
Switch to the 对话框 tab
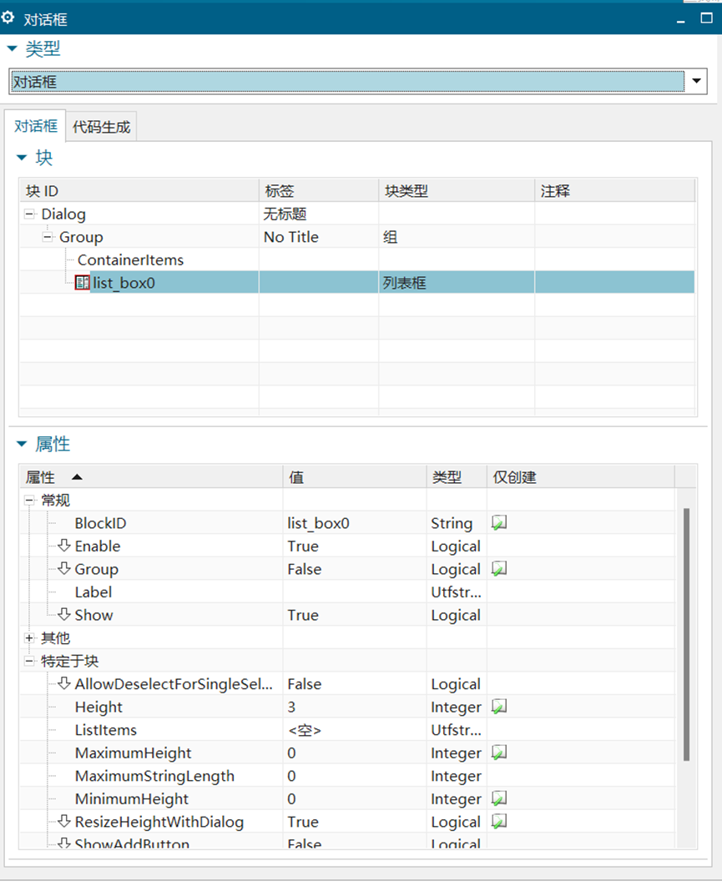(36, 126)
